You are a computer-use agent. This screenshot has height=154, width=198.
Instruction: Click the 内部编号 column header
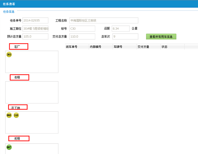101,47
